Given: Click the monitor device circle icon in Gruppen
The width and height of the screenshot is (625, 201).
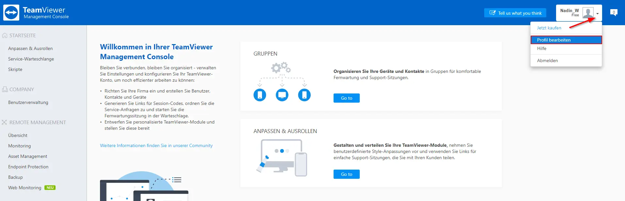Looking at the screenshot, I should [282, 95].
